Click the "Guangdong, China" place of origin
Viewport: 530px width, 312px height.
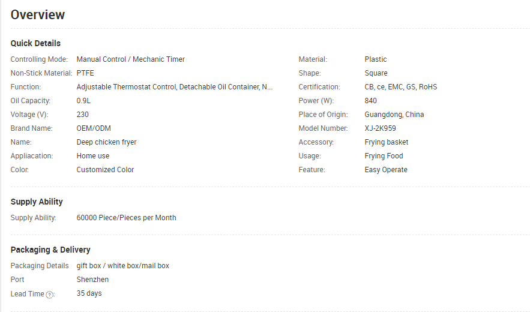tap(394, 115)
